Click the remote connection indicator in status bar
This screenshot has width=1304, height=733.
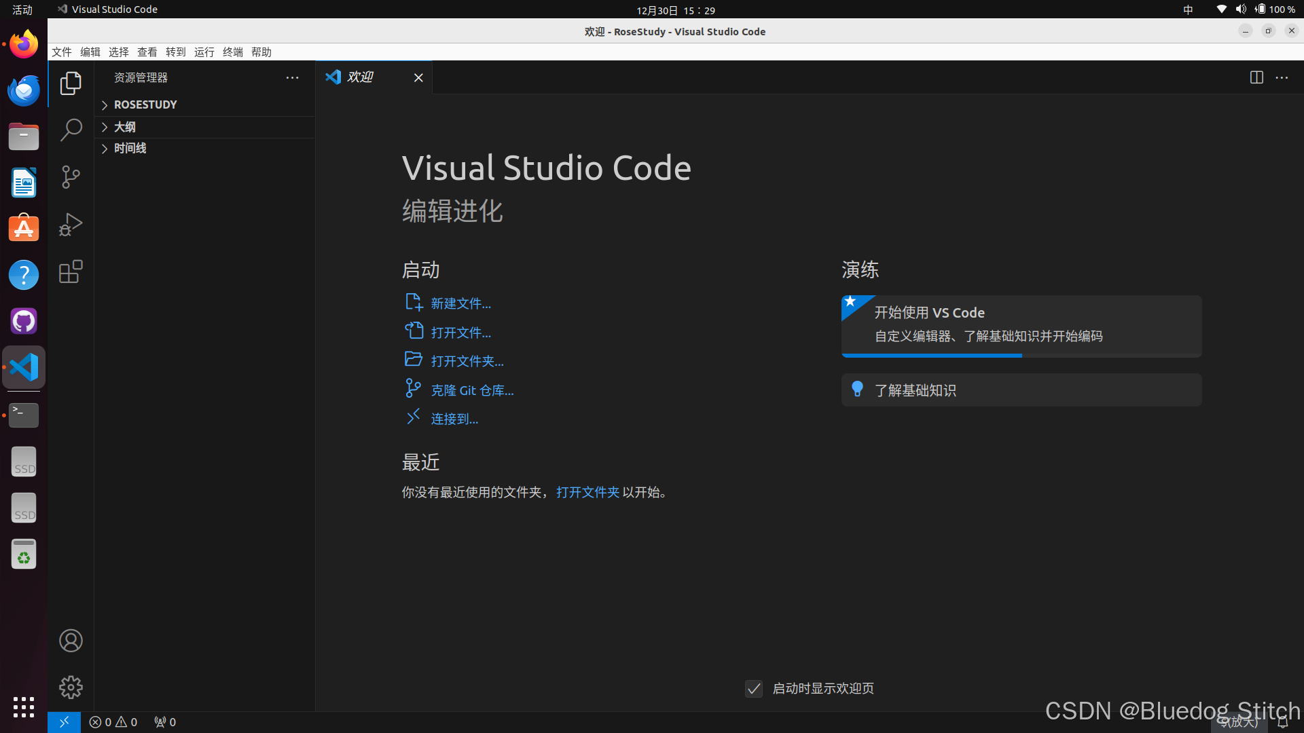pyautogui.click(x=64, y=722)
